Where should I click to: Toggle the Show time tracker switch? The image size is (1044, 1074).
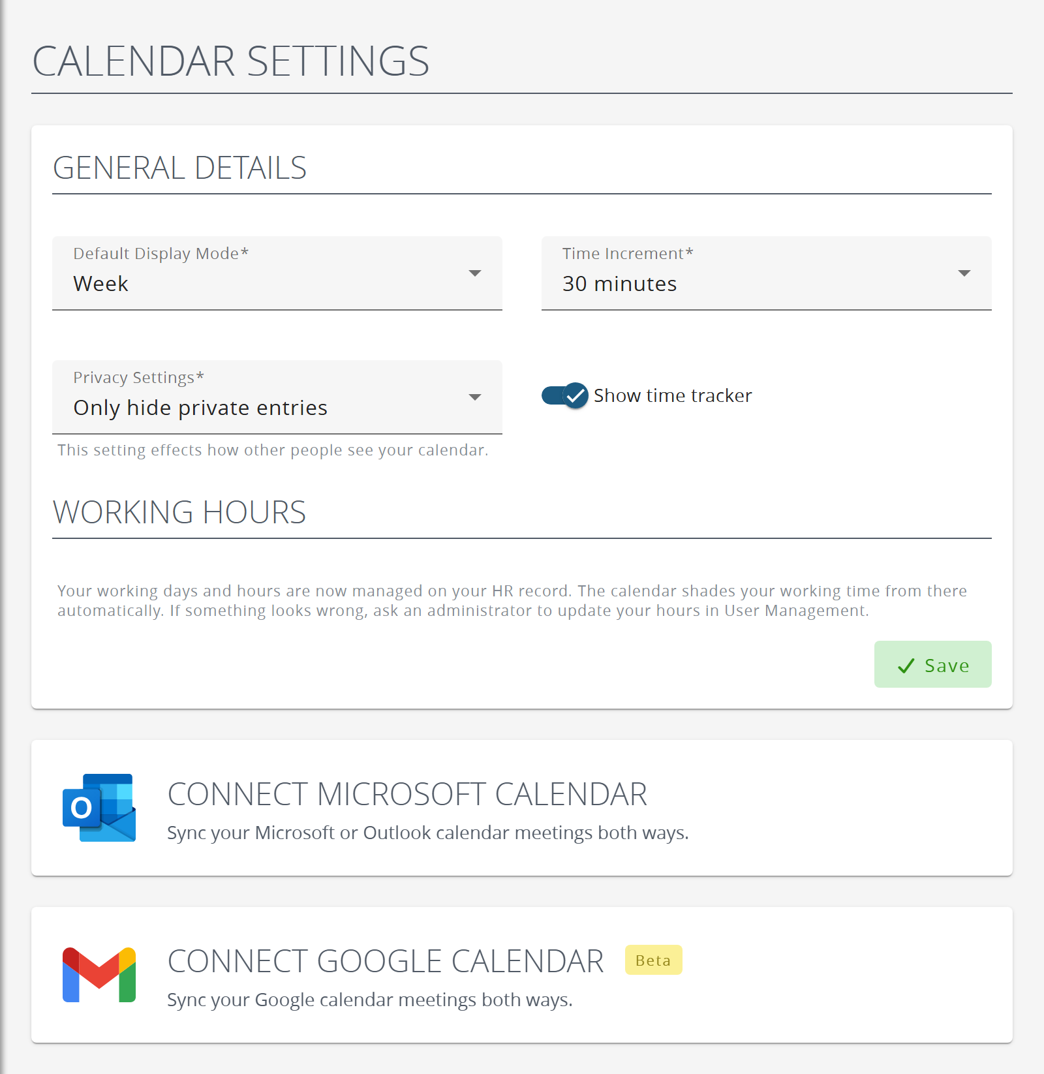565,395
